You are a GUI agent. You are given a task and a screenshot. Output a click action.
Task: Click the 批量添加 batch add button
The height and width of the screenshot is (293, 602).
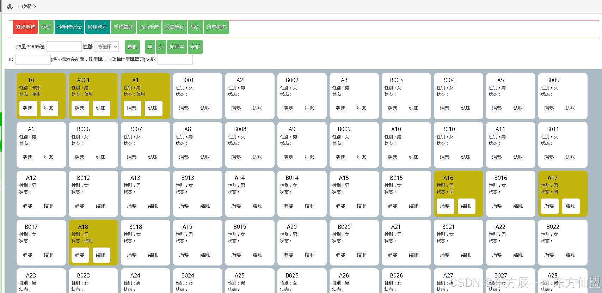[175, 27]
